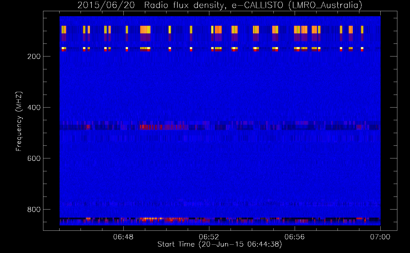Click the 800 frequency tick label
The image size is (410, 253).
click(x=34, y=209)
